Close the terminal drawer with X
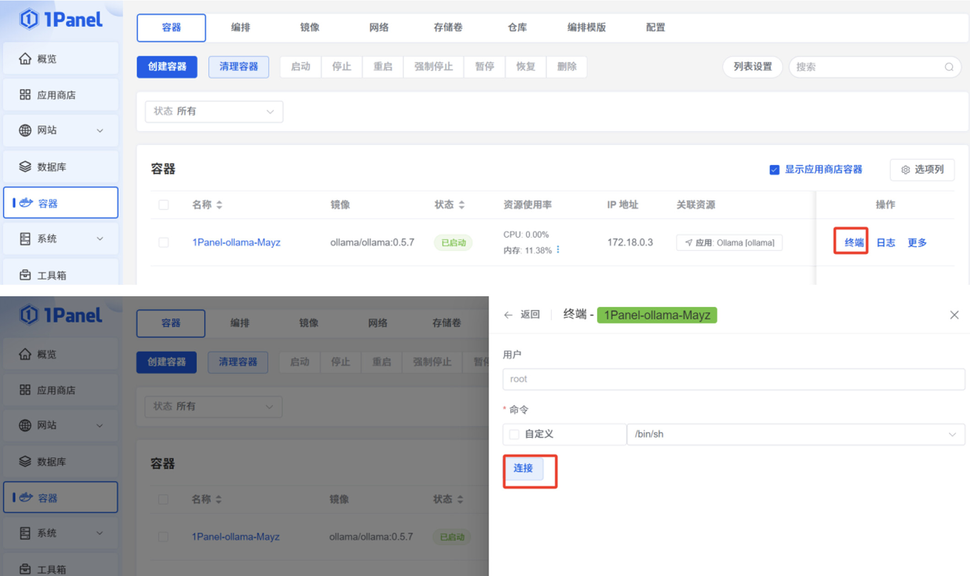Screen dimensions: 970x576 (x=954, y=315)
